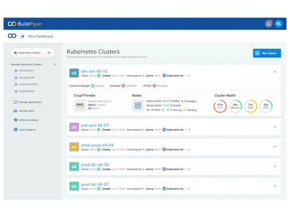Click the home icon in Kubernetes Clusters pill
Image resolution: width=290 pixels, height=217 pixels.
click(x=15, y=53)
